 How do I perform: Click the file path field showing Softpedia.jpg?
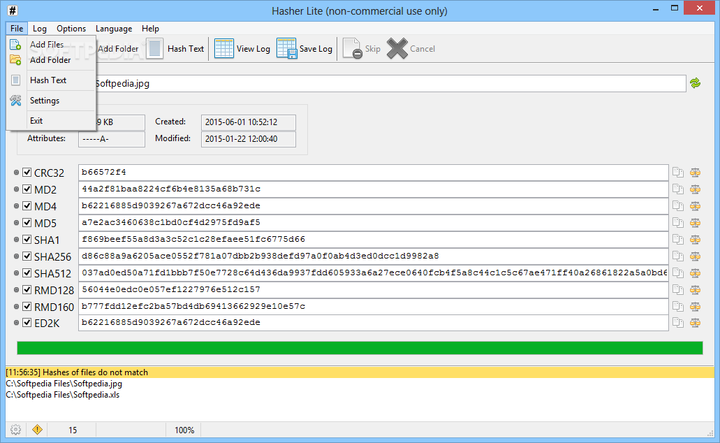tap(391, 84)
